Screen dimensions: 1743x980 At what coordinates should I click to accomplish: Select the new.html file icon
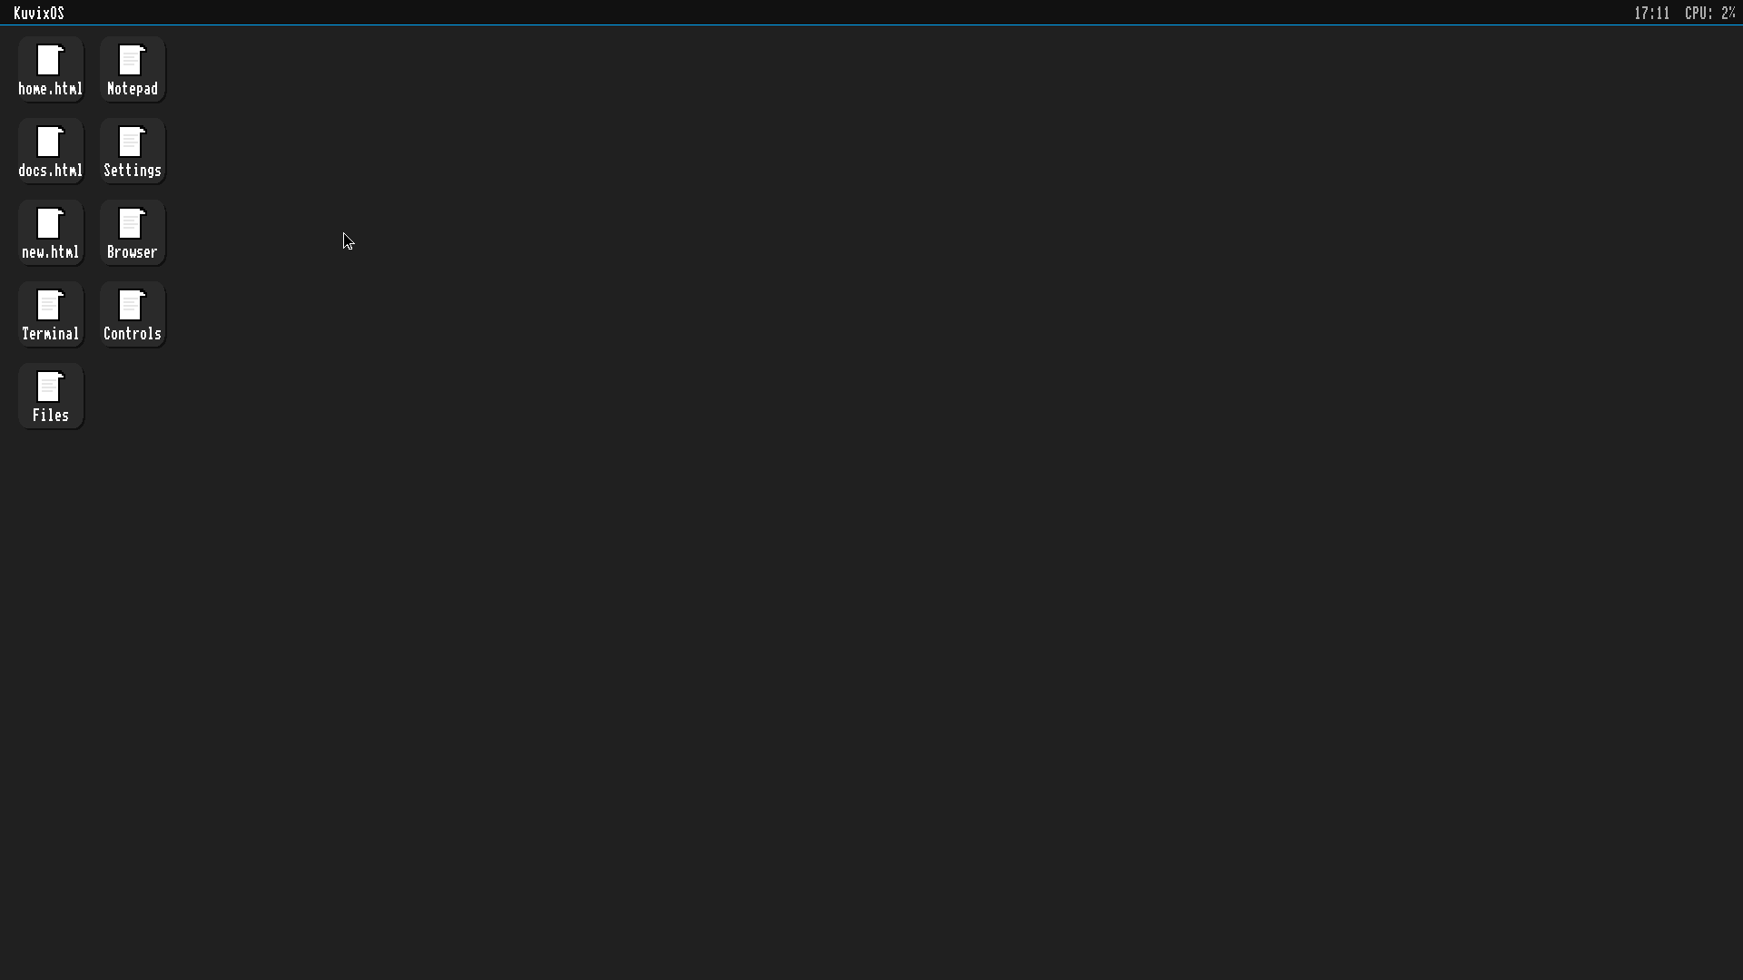click(51, 233)
